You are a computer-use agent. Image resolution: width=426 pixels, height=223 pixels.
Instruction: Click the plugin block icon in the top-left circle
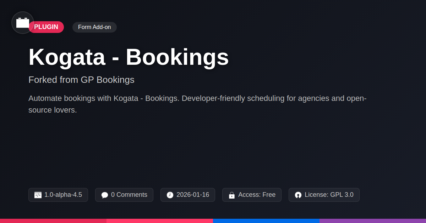pos(22,23)
